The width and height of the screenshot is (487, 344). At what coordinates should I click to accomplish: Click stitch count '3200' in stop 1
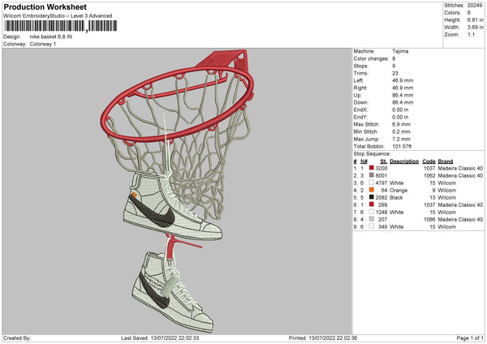coord(381,168)
